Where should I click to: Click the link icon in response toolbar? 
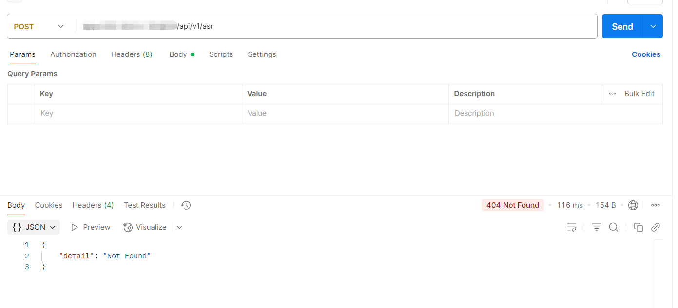click(656, 227)
